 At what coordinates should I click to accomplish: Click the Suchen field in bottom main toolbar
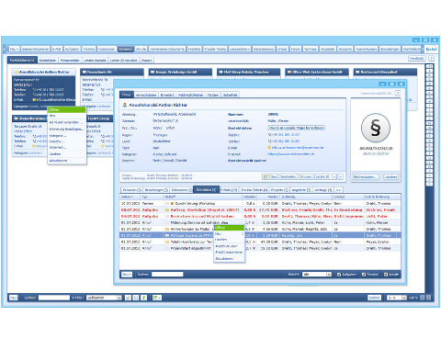54,298
